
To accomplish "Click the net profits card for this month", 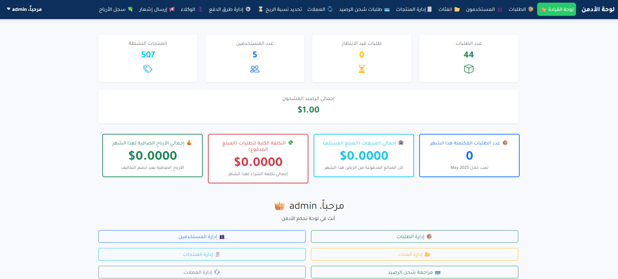I will click(x=153, y=155).
